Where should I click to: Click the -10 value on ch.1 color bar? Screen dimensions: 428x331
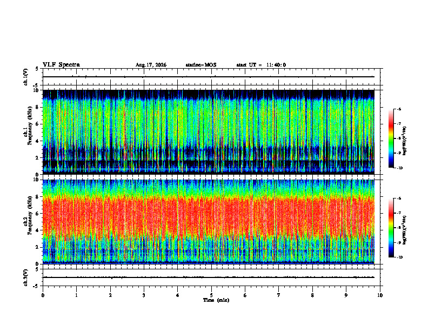coord(400,168)
